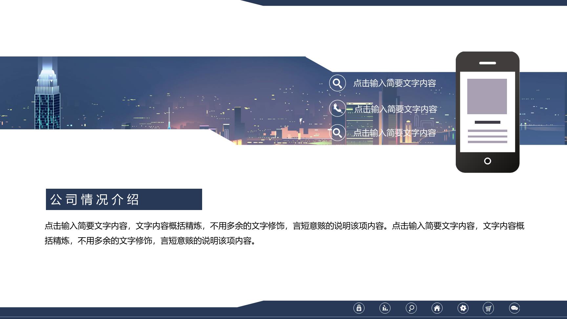This screenshot has height=319, width=567.
Task: Click the 公司情况介绍 title box
Action: coord(124,199)
